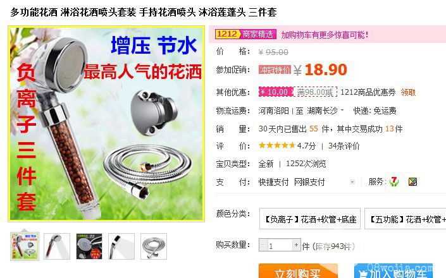Click the five-star rating icons
This screenshot has height=278, width=446.
pyautogui.click(x=276, y=146)
